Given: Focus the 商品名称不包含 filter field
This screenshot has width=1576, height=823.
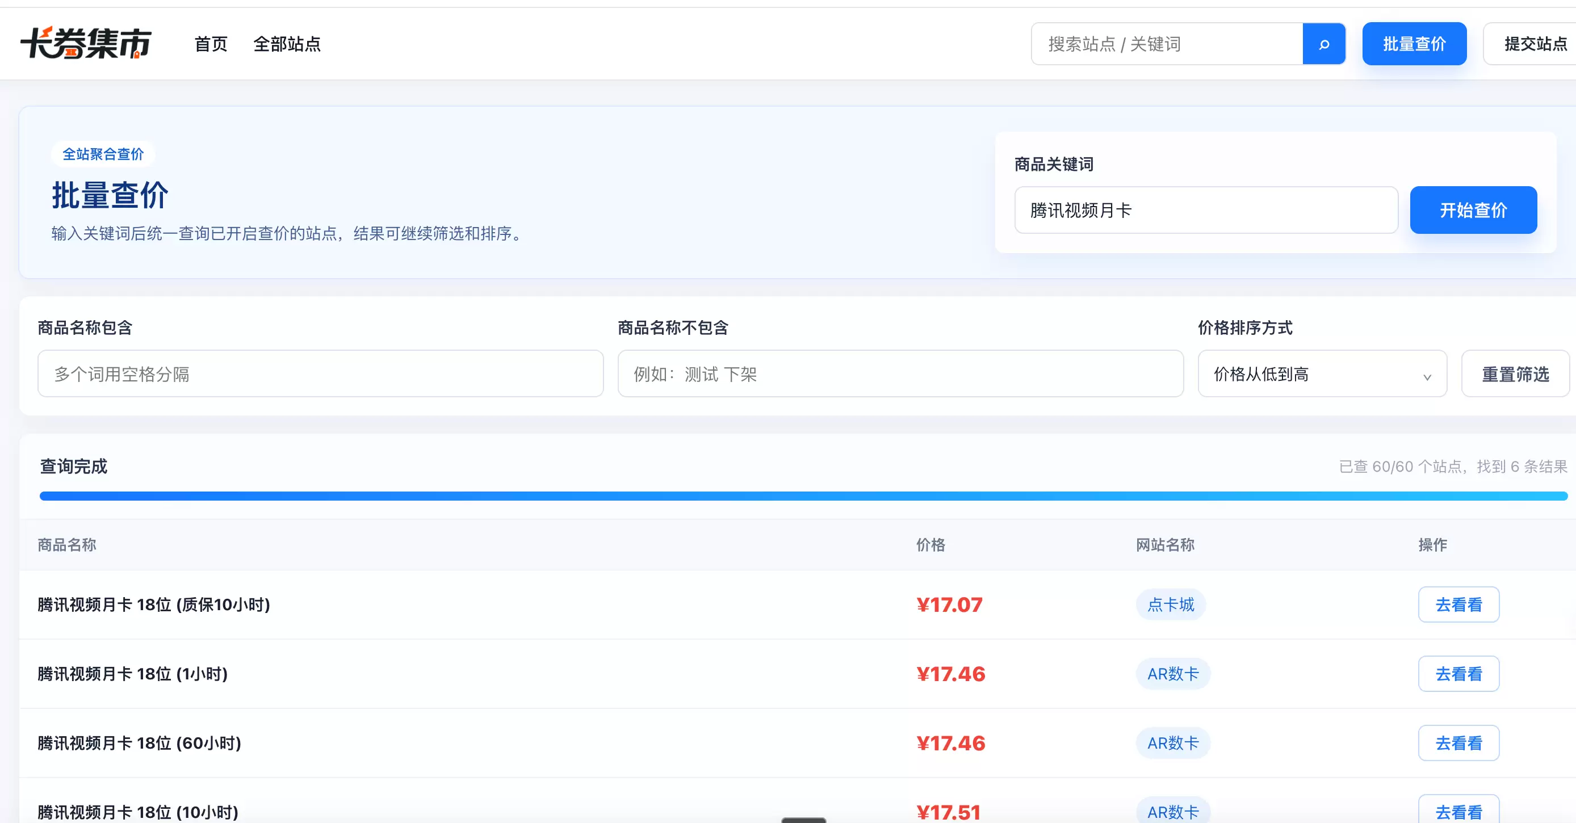Looking at the screenshot, I should tap(900, 373).
